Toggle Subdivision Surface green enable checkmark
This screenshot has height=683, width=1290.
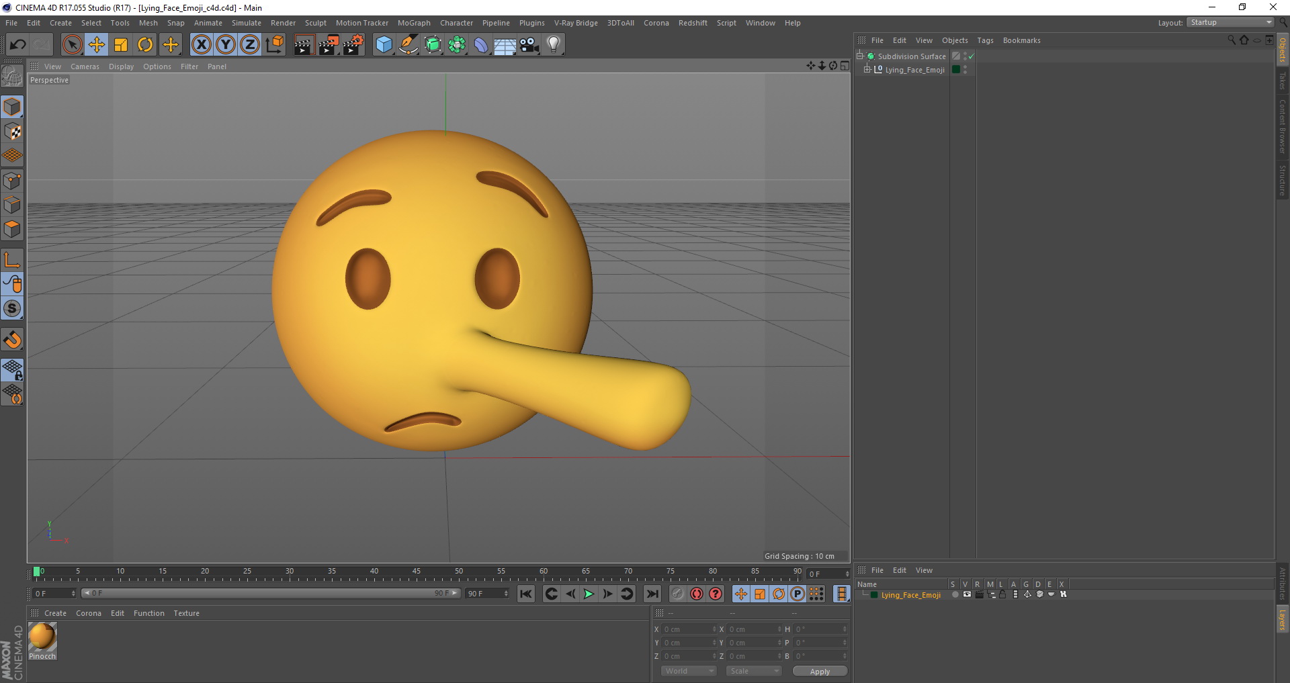point(971,56)
